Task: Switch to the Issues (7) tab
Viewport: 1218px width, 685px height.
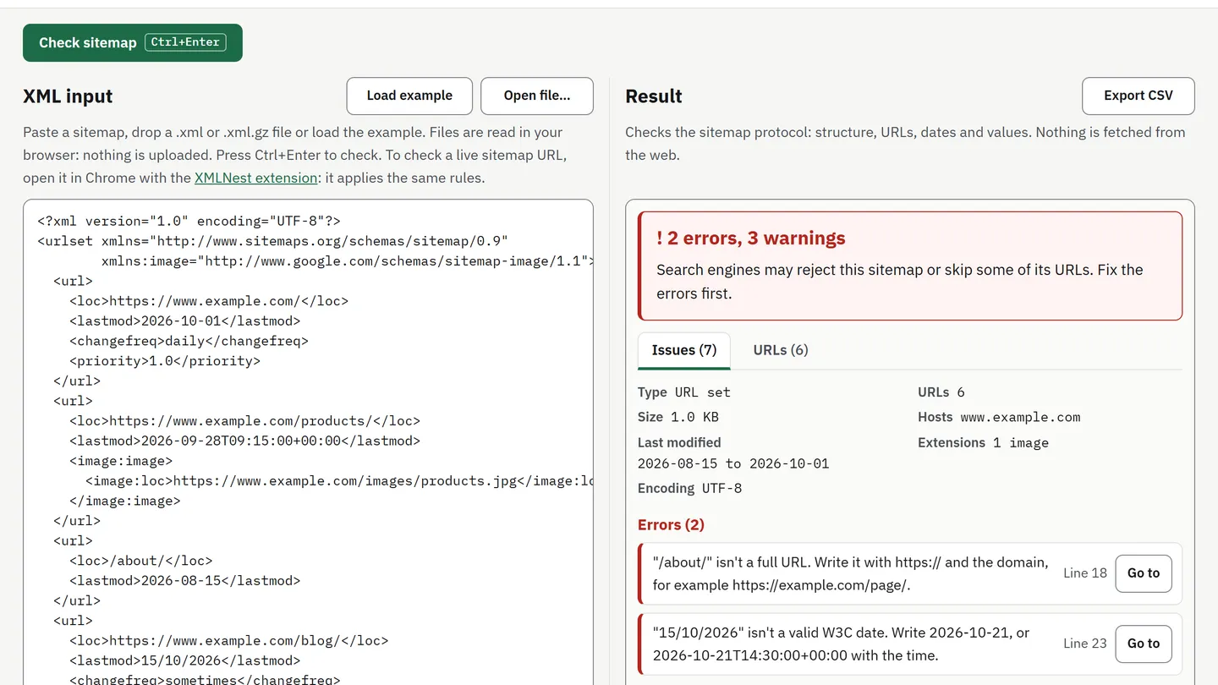Action: [684, 350]
